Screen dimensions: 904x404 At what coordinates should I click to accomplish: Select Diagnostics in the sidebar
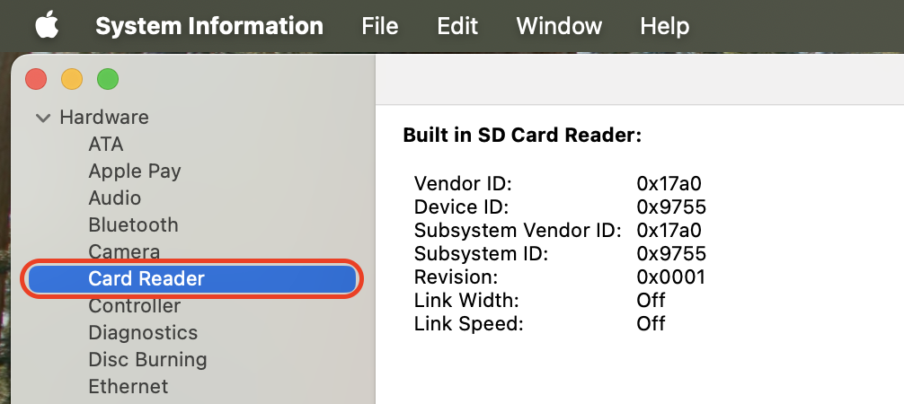pos(143,332)
